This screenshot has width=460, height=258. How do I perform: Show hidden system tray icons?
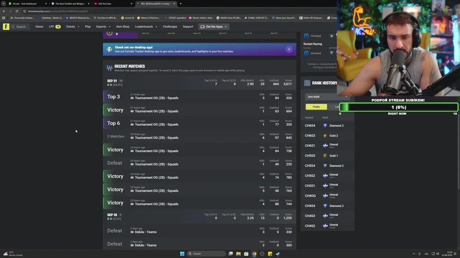click(414, 254)
